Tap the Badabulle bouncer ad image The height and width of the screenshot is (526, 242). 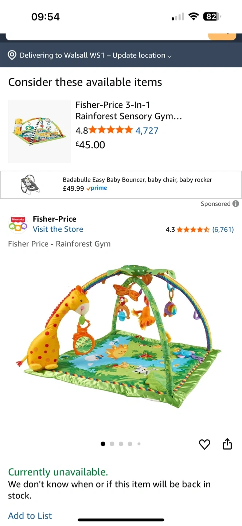[30, 184]
